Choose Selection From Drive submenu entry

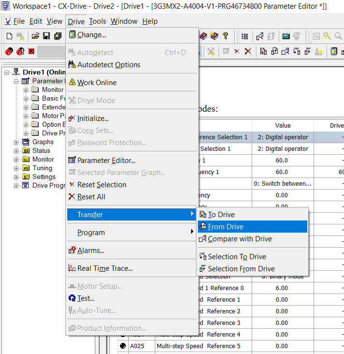(253, 269)
